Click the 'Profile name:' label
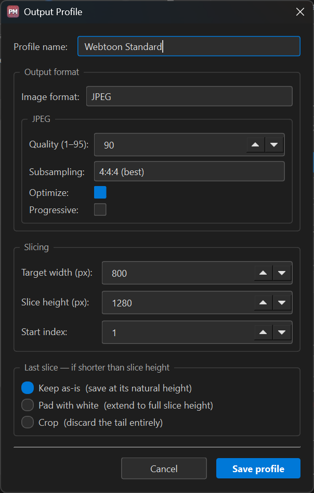The image size is (314, 493). tap(41, 47)
